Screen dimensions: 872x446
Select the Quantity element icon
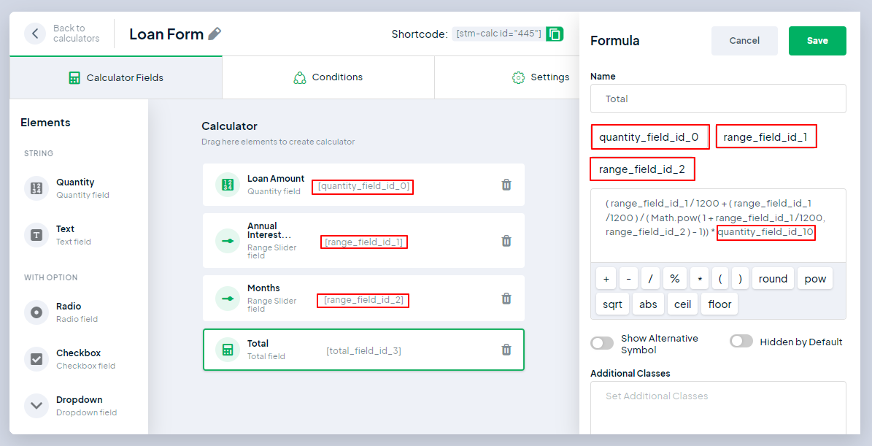pos(36,188)
